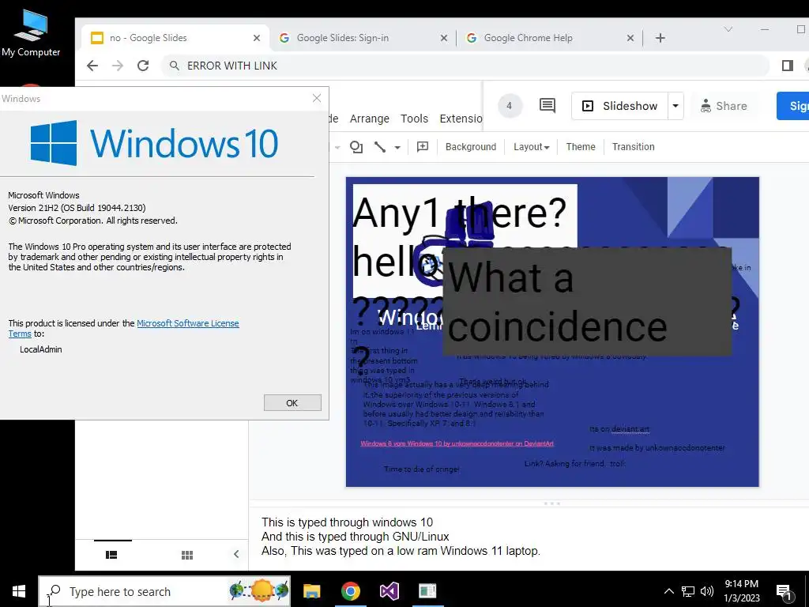Open the volume tray icon

click(707, 591)
